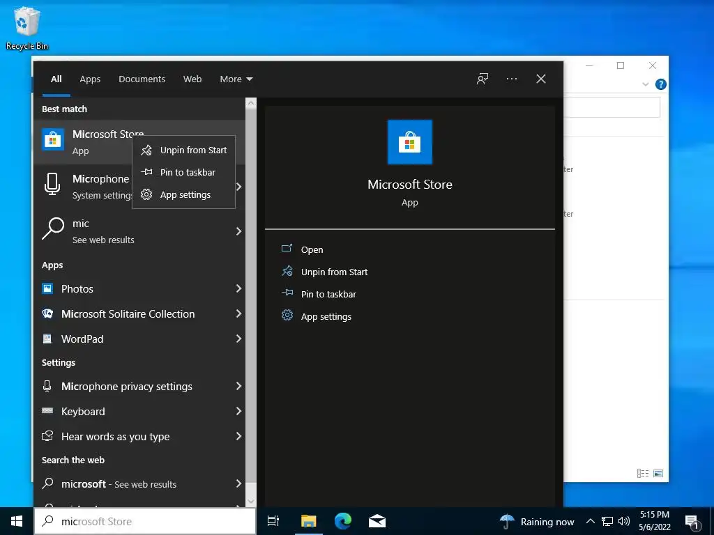Expand the Keyboard result chevron
The height and width of the screenshot is (535, 714).
coord(238,411)
